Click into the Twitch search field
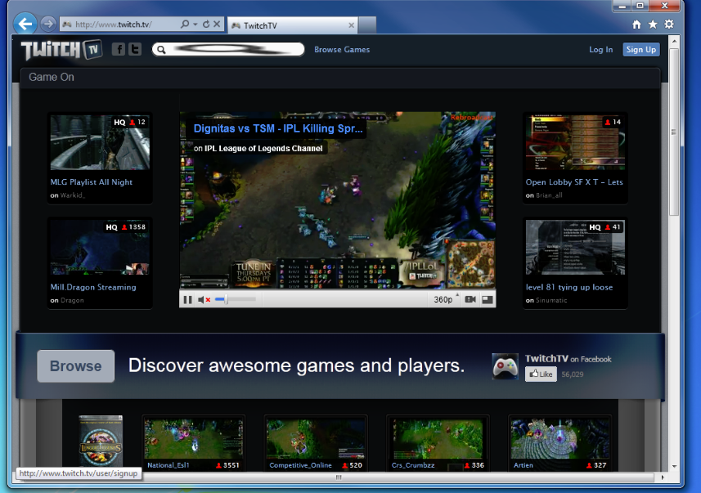This screenshot has height=493, width=701. coord(228,49)
